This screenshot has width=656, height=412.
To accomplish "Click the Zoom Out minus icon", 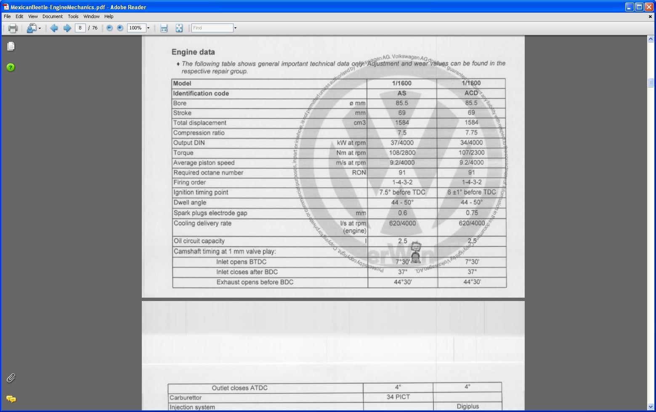I will 109,28.
